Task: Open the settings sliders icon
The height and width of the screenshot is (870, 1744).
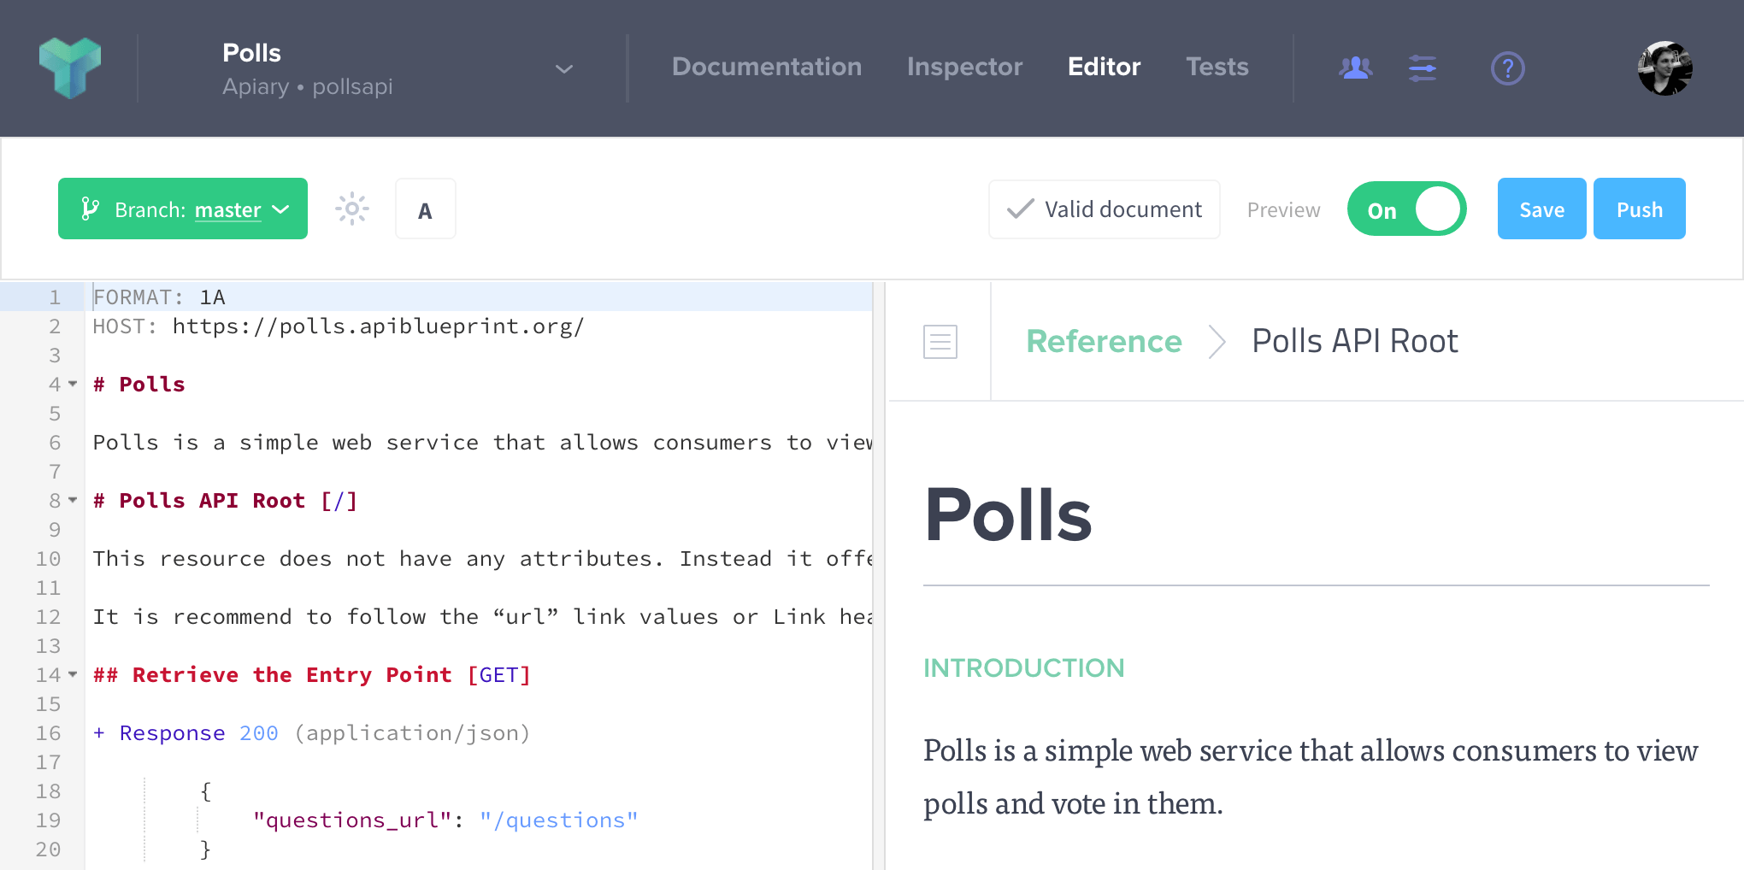Action: [x=1423, y=68]
